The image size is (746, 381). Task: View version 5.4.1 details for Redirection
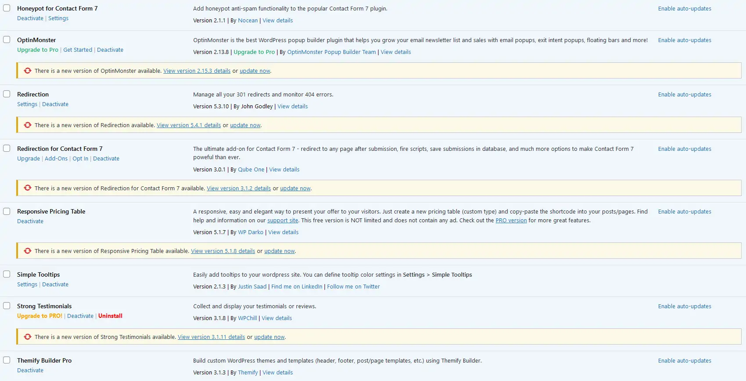pos(189,125)
